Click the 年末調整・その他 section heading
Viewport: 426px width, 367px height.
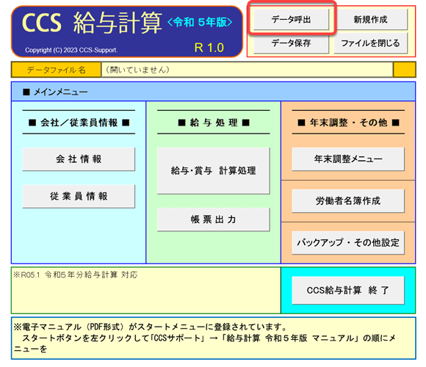click(x=348, y=123)
